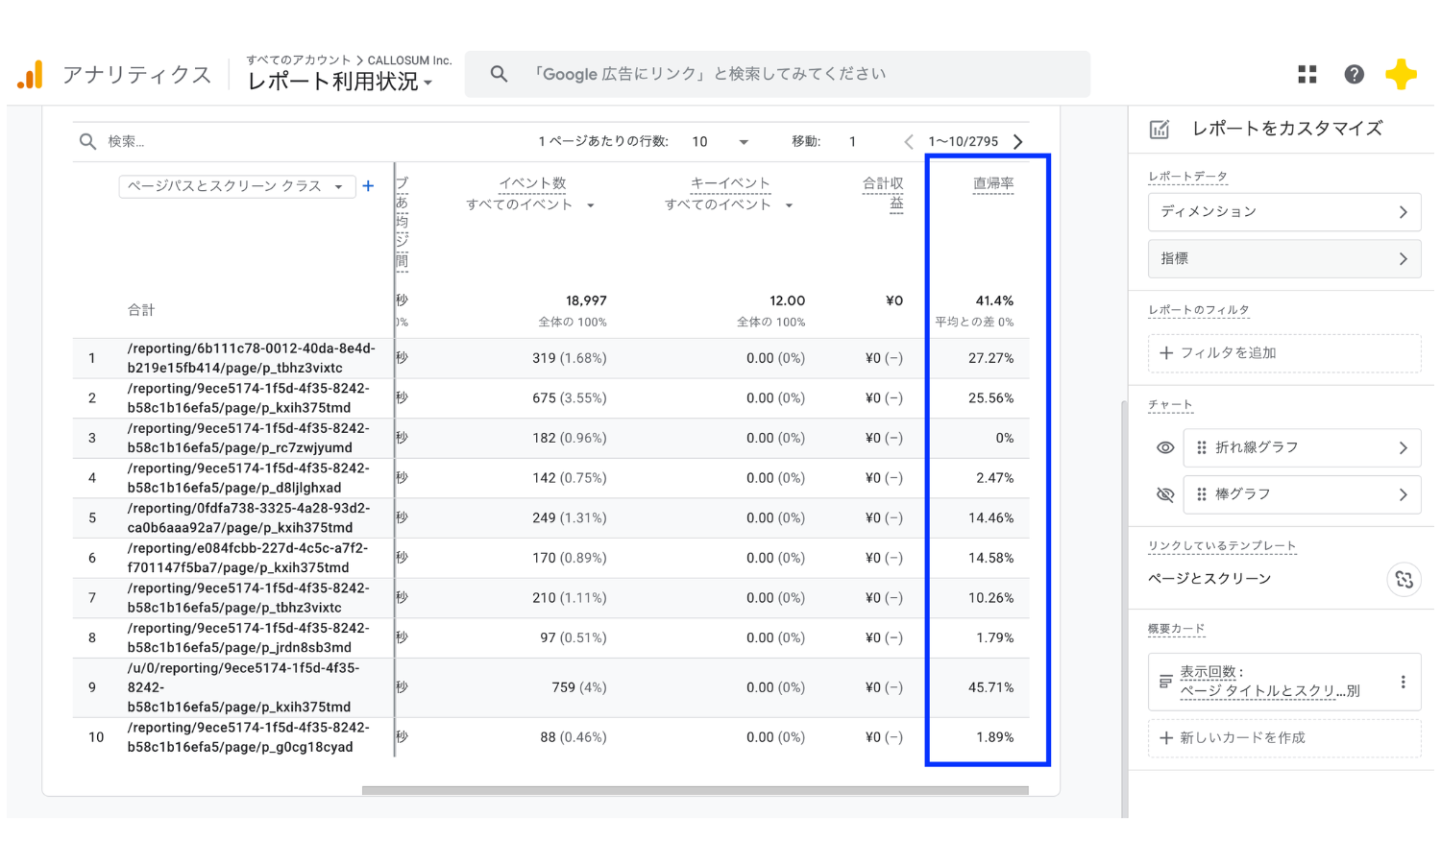Open イベント数 すべてのイベント dropdown
Screen dimensions: 1441x864
(530, 204)
